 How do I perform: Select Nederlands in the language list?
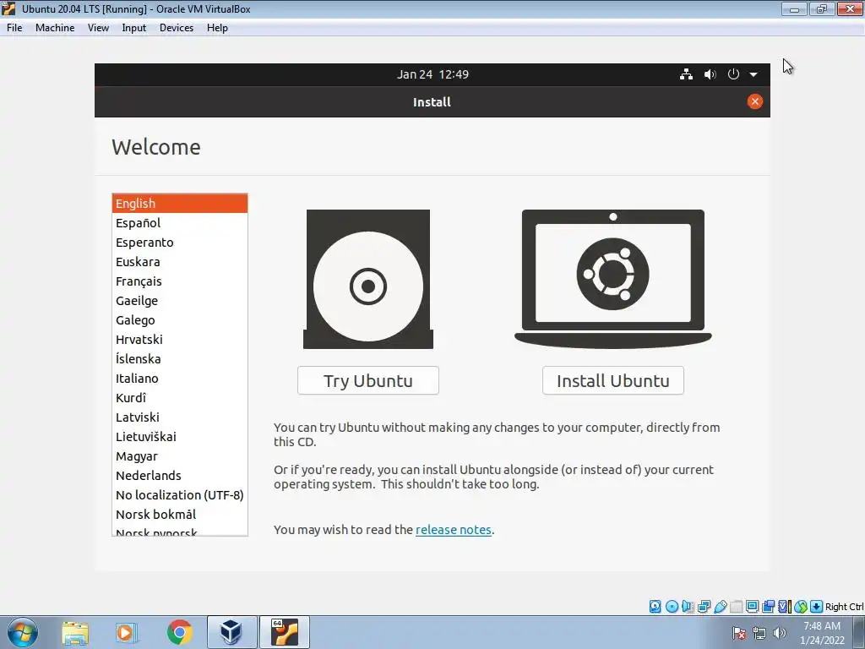(180, 475)
